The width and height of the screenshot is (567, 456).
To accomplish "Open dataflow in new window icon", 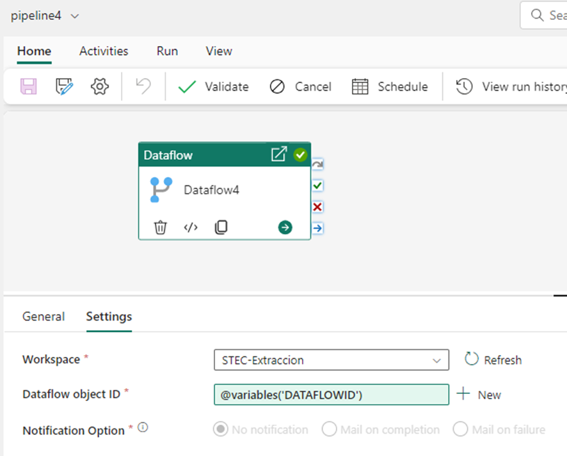I will tap(279, 154).
